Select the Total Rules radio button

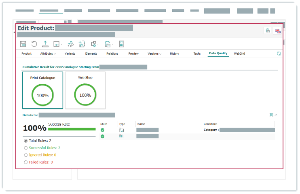26,141
